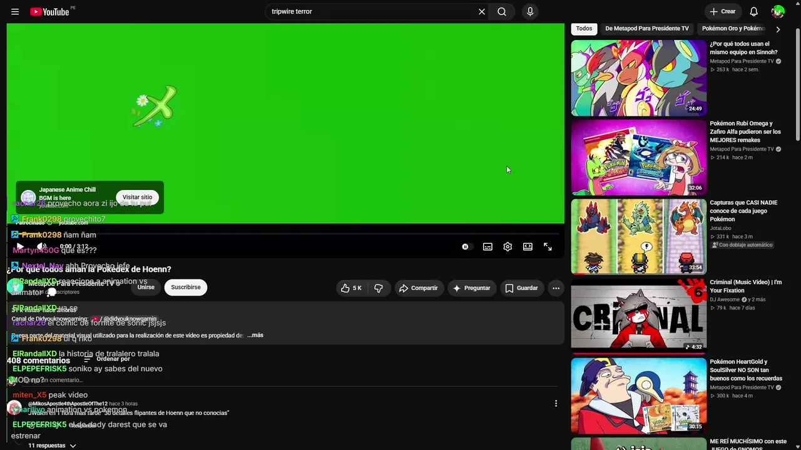Mute the video with the speaker icon
801x450 pixels.
(41, 247)
